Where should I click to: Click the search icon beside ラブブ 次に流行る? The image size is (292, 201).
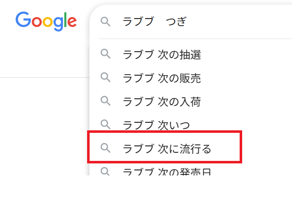[106, 148]
